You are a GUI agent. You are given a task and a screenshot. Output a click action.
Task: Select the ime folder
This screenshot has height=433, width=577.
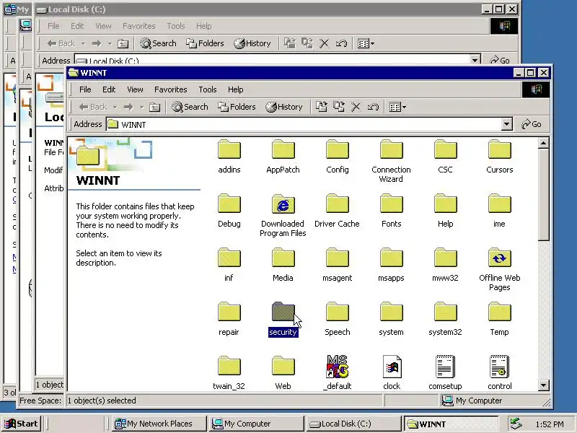click(499, 211)
